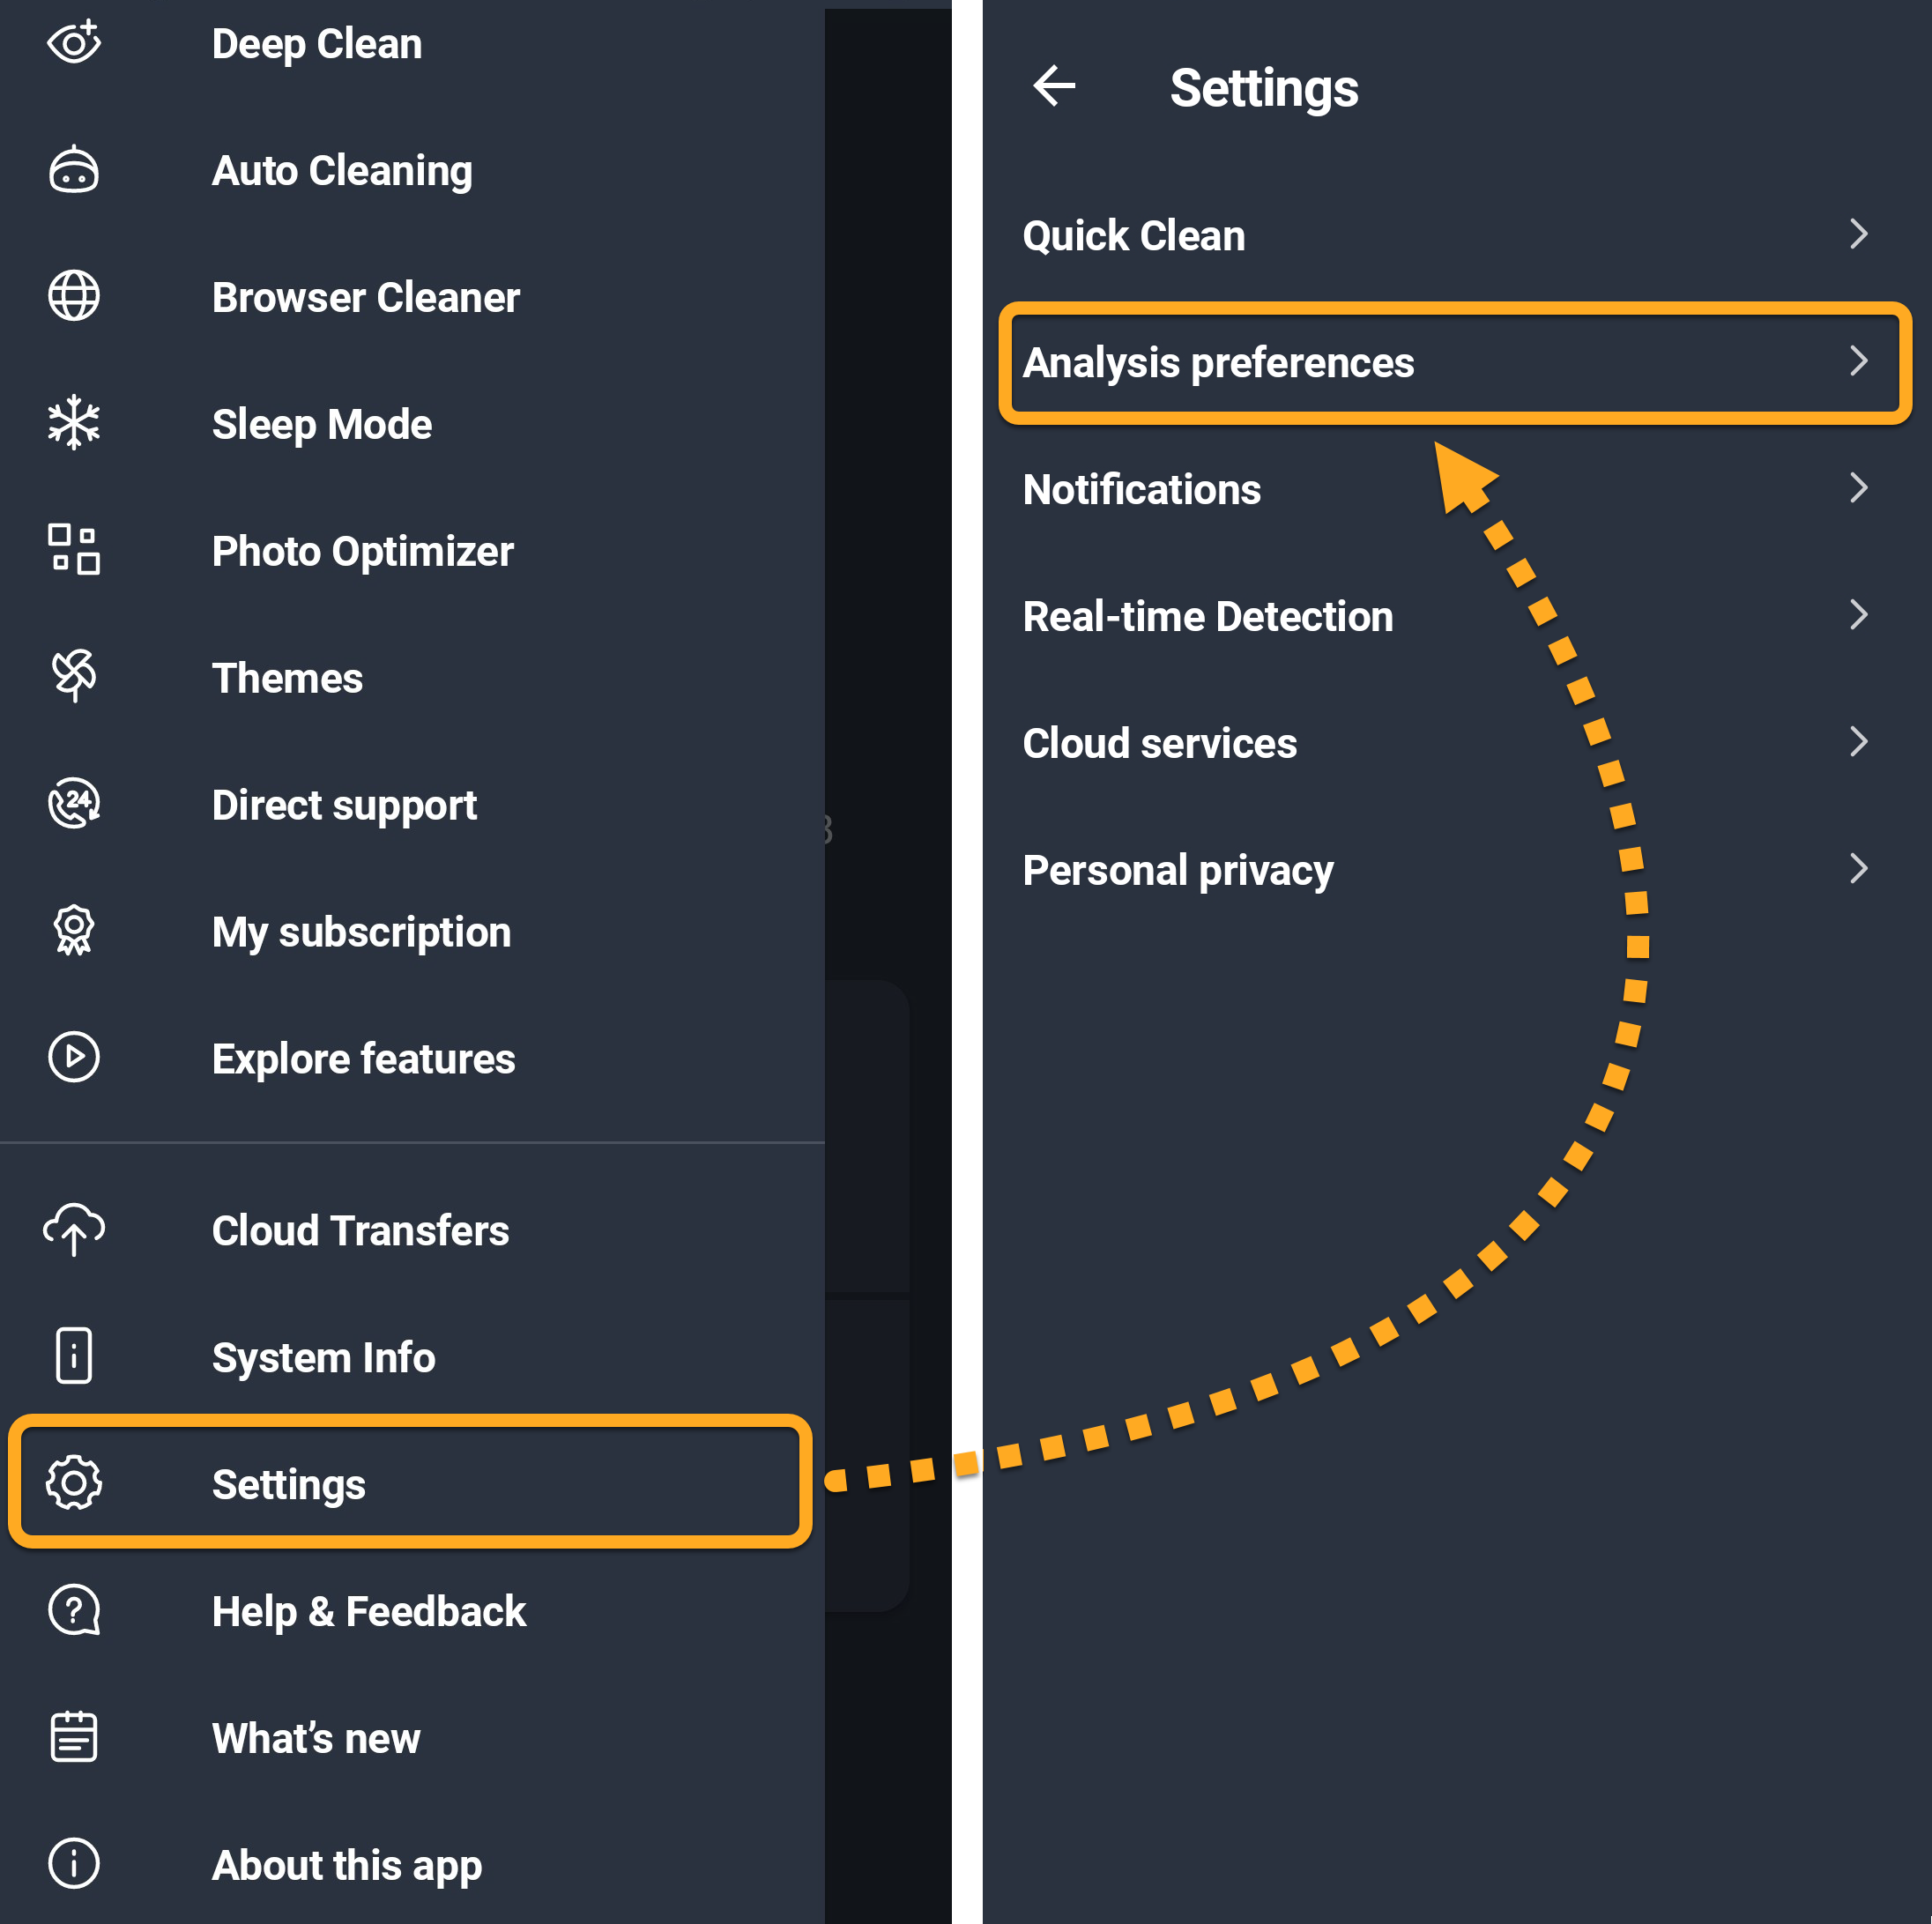Open Real-time Detection settings

[x=1207, y=616]
